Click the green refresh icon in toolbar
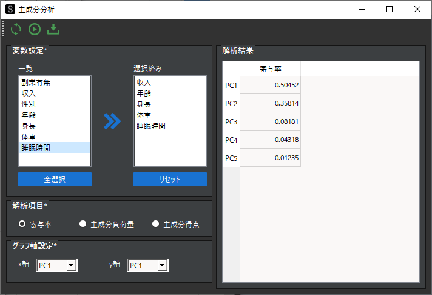 pos(16,29)
